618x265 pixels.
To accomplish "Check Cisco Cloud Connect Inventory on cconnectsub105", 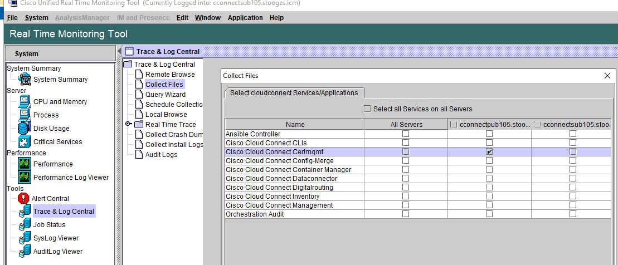I will point(573,196).
